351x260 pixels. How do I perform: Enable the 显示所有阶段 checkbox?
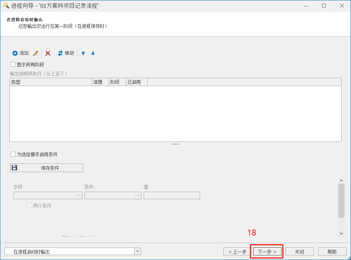click(x=13, y=65)
